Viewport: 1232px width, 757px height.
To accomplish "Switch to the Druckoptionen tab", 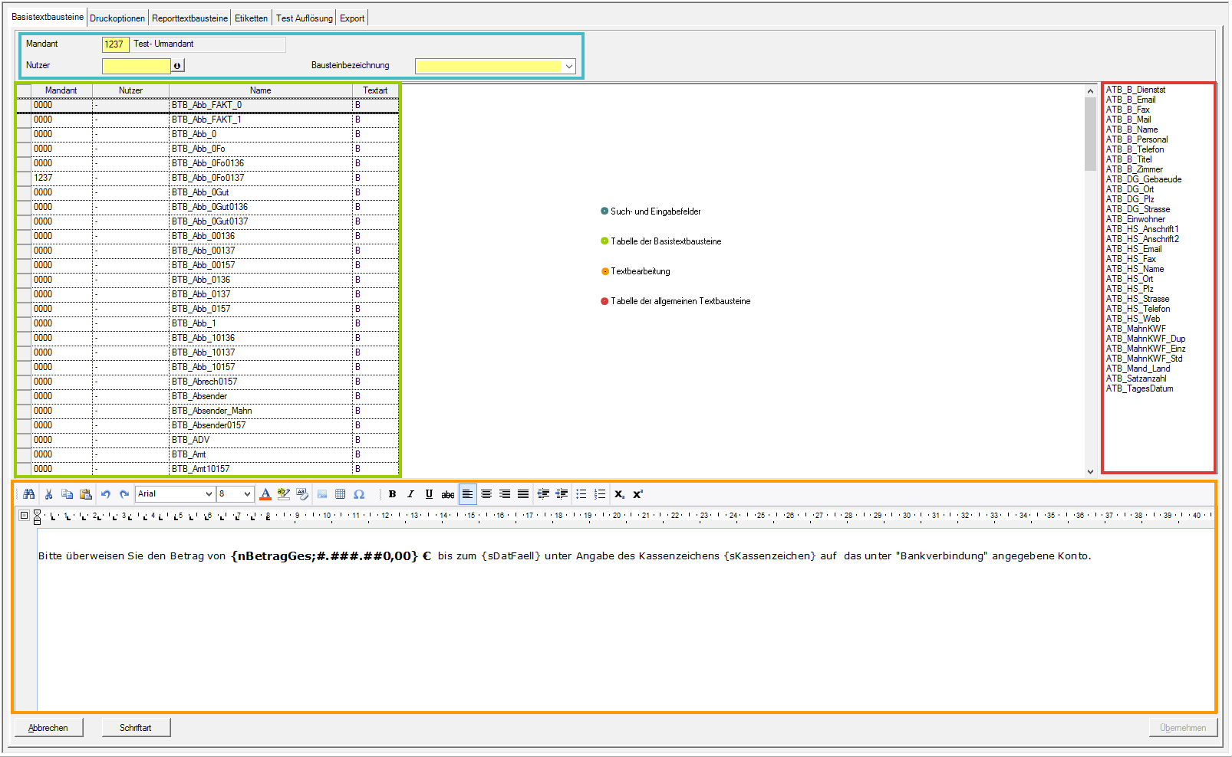I will tap(117, 18).
